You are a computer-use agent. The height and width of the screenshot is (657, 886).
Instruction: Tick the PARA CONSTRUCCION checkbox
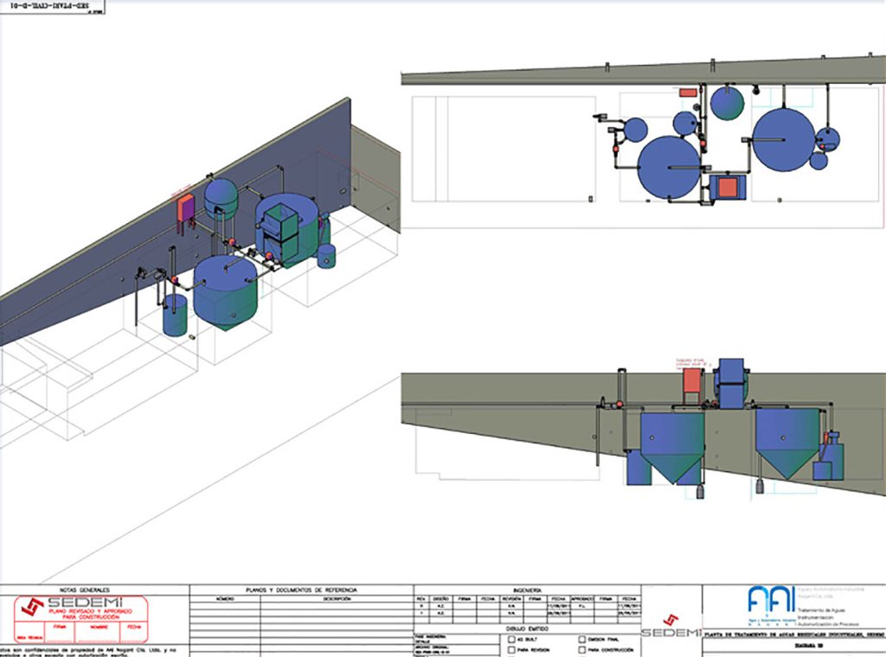click(x=582, y=649)
